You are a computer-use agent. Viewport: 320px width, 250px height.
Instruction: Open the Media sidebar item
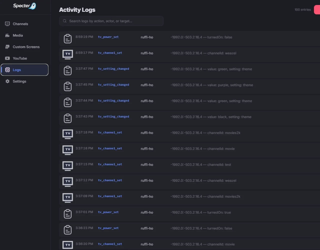[x=24, y=35]
